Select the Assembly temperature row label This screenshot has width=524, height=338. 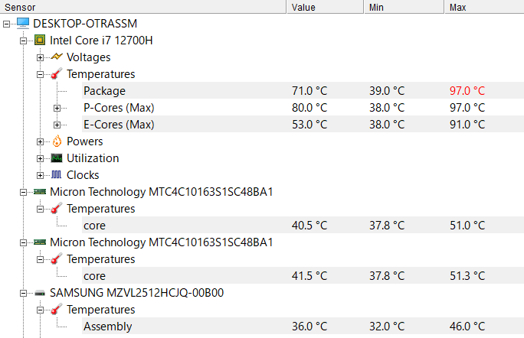[107, 326]
